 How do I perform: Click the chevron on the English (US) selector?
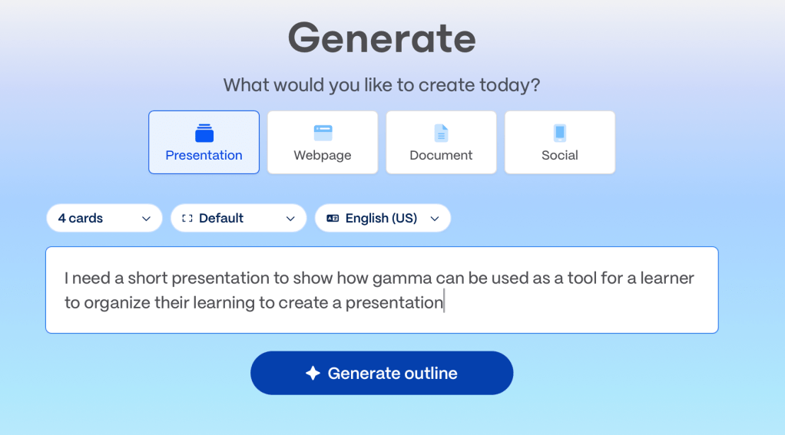[x=435, y=219]
